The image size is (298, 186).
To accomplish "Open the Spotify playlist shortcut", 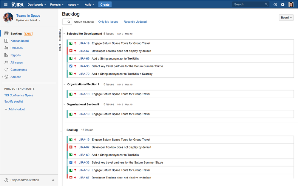I will 13,101.
